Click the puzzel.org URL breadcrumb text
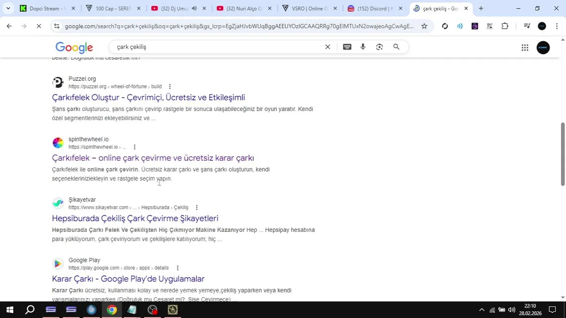The image size is (566, 318). click(x=115, y=87)
